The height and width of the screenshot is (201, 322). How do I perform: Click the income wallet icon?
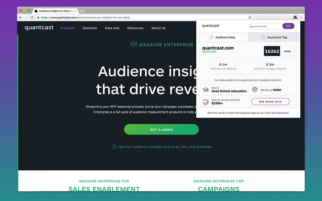pyautogui.click(x=206, y=102)
